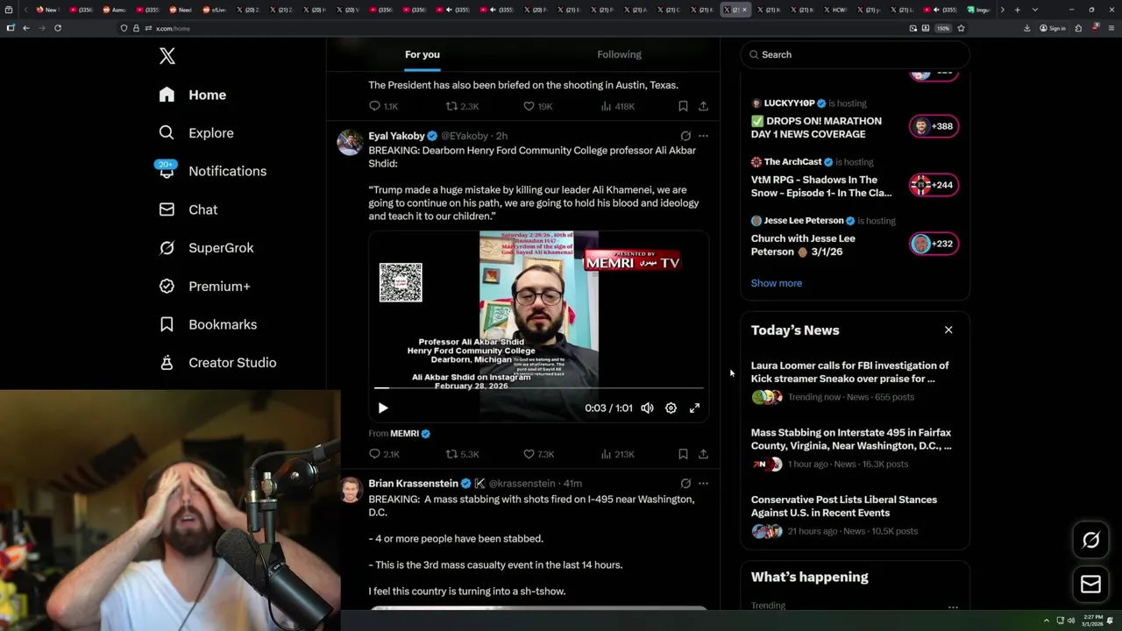Reload the page in the browser

[58, 28]
